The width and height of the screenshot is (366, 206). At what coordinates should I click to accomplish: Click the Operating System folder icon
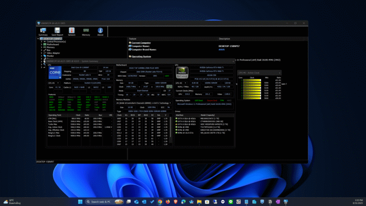130,57
